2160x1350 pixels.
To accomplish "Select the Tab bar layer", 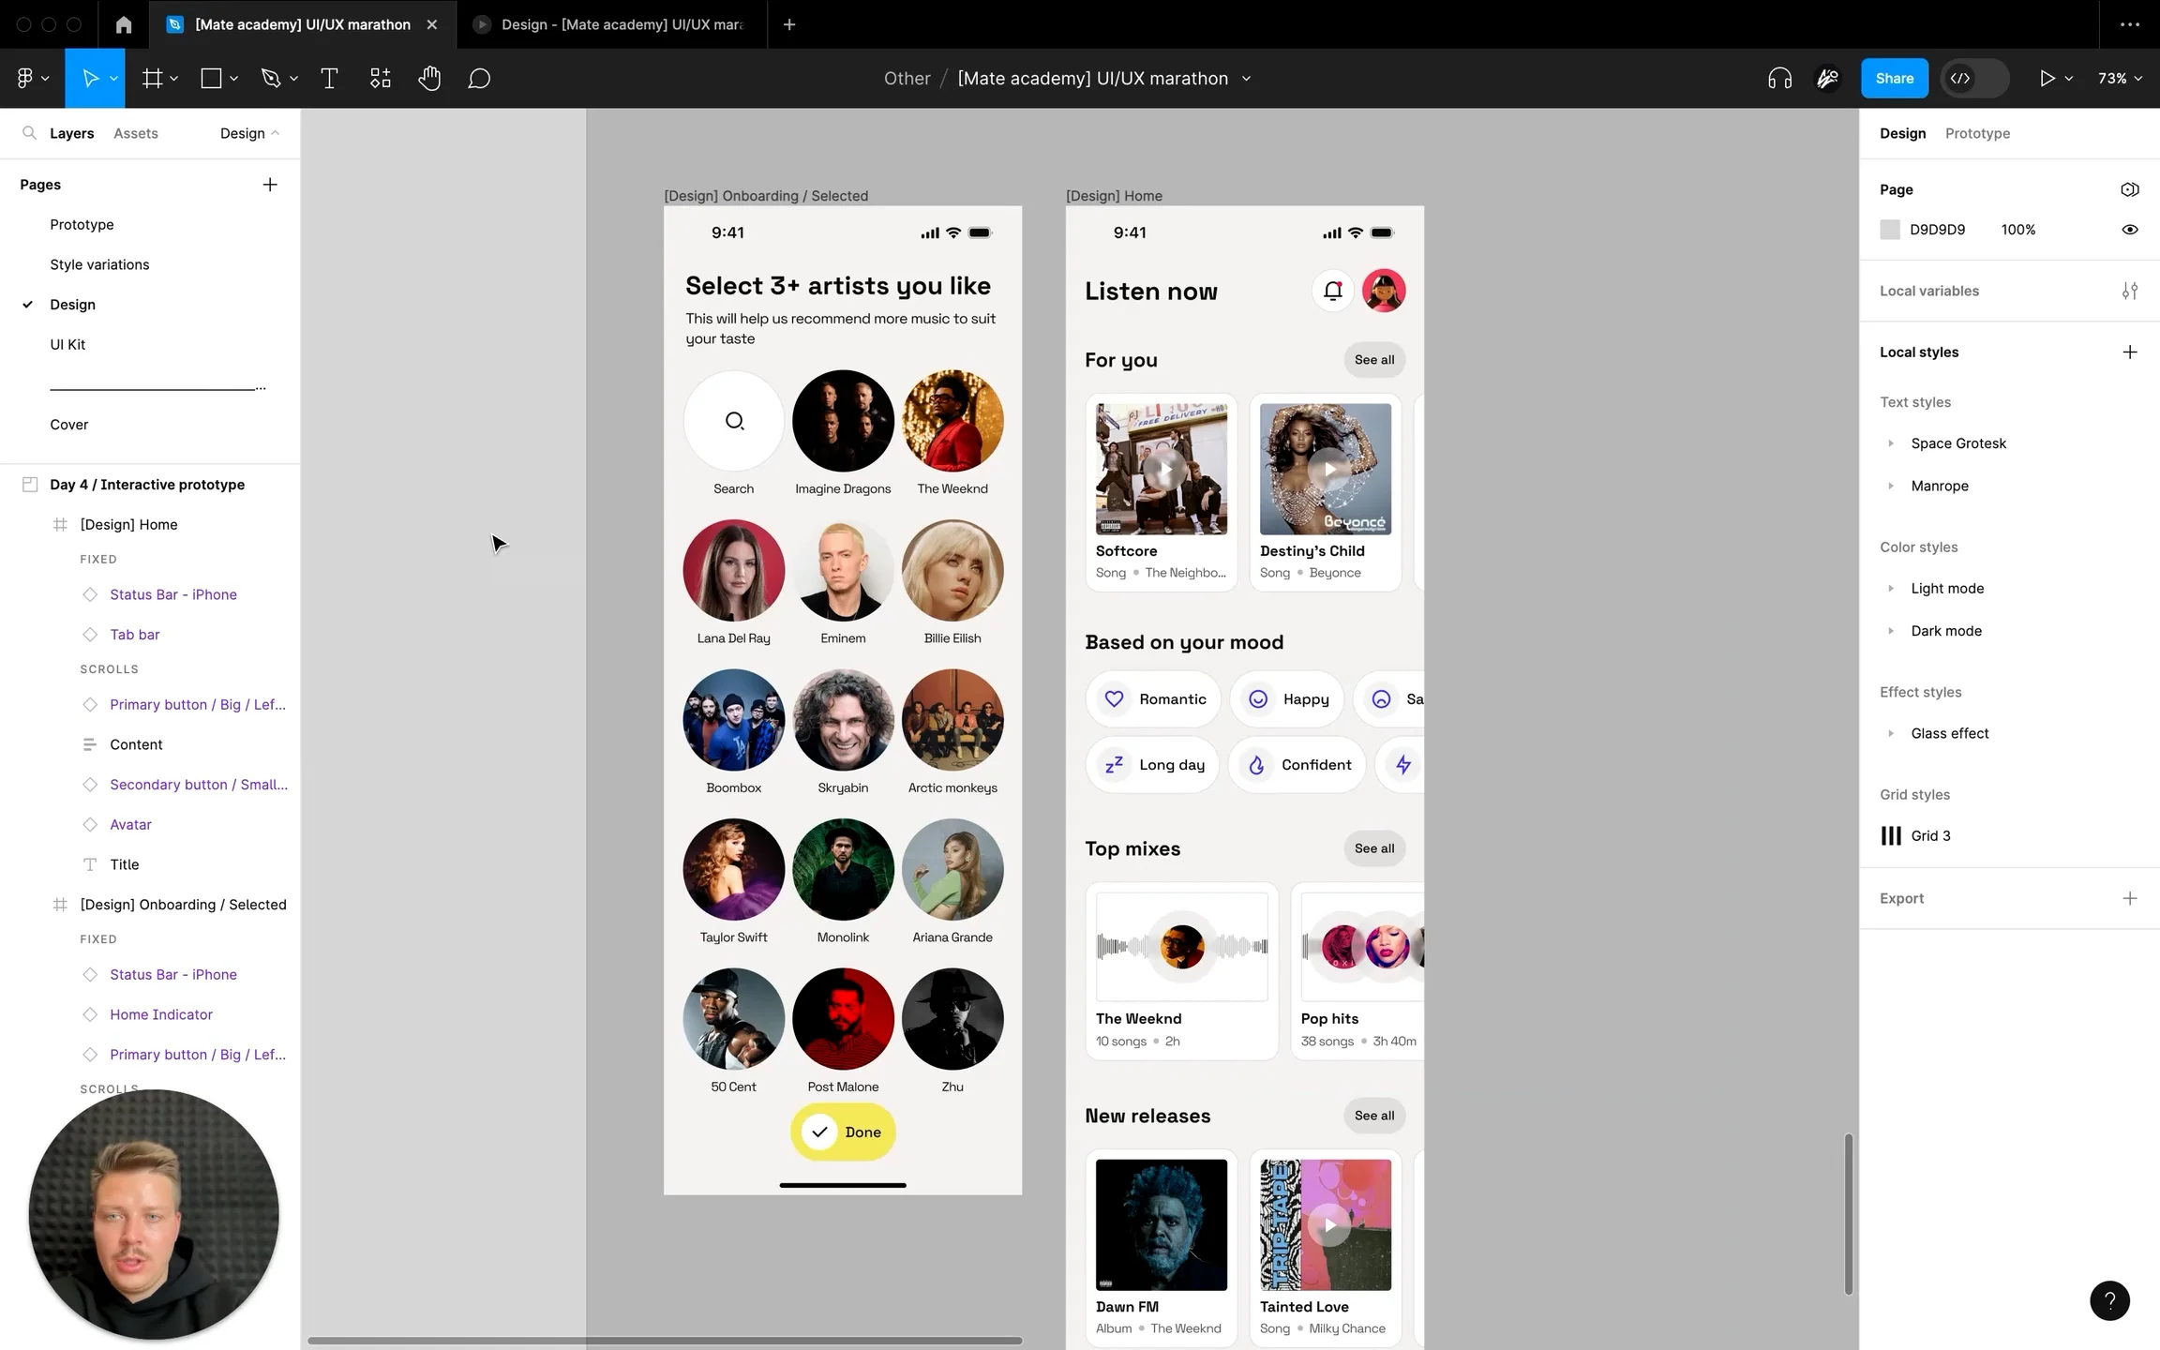I will pos(134,635).
